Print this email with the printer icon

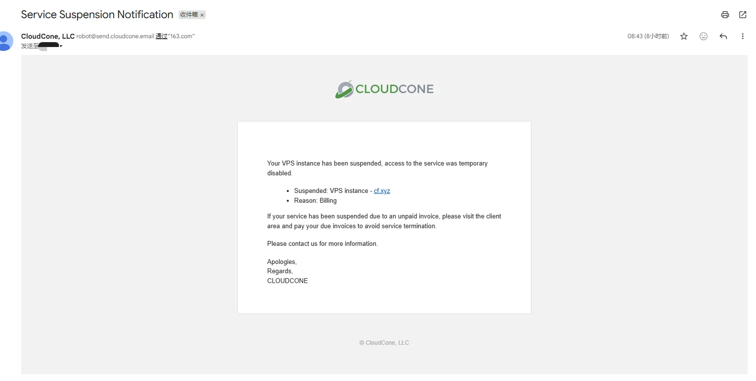point(725,15)
